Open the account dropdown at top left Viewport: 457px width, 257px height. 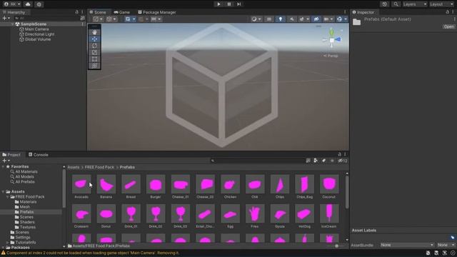12,4
